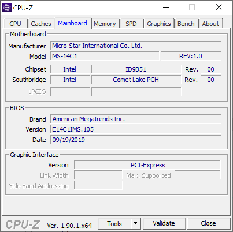Show the About tab

(210, 24)
